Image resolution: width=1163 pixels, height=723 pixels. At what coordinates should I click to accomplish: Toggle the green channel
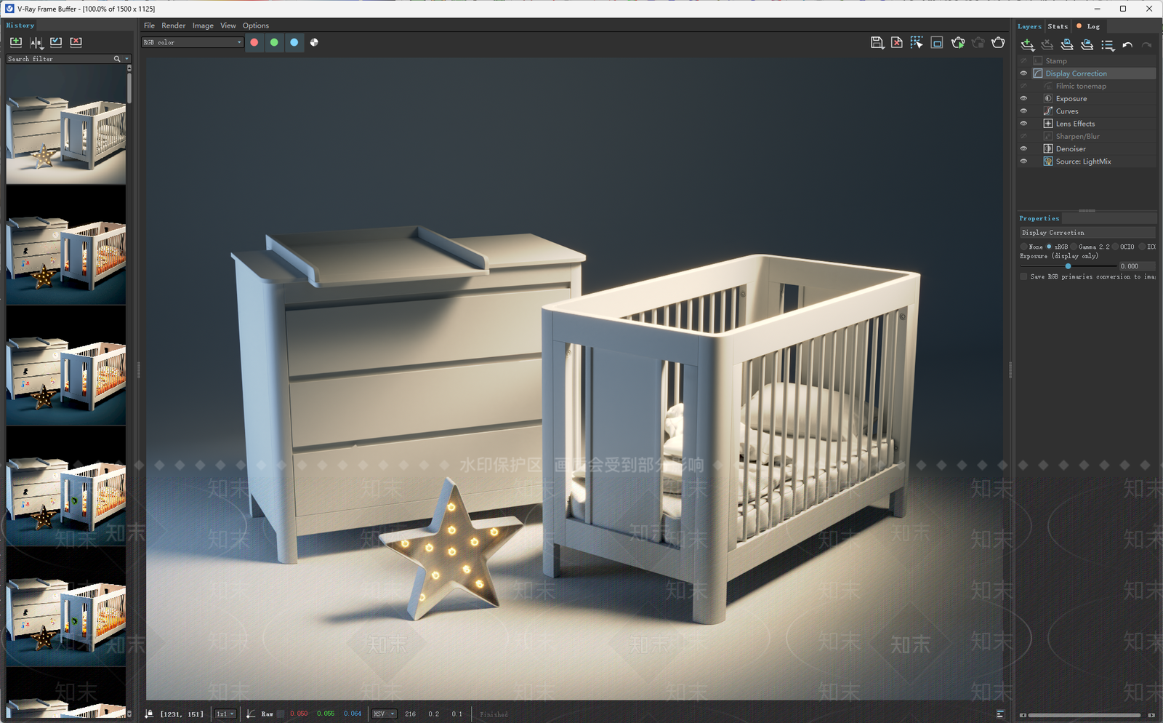tap(274, 42)
